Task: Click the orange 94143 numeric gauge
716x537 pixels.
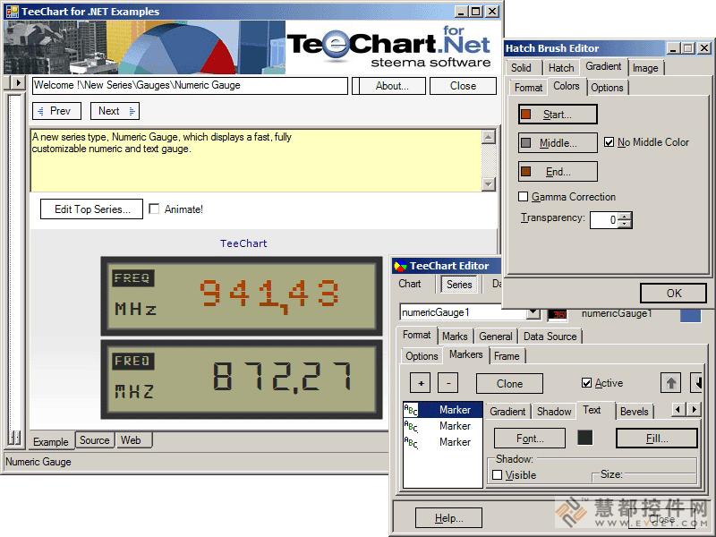Action: pyautogui.click(x=242, y=295)
